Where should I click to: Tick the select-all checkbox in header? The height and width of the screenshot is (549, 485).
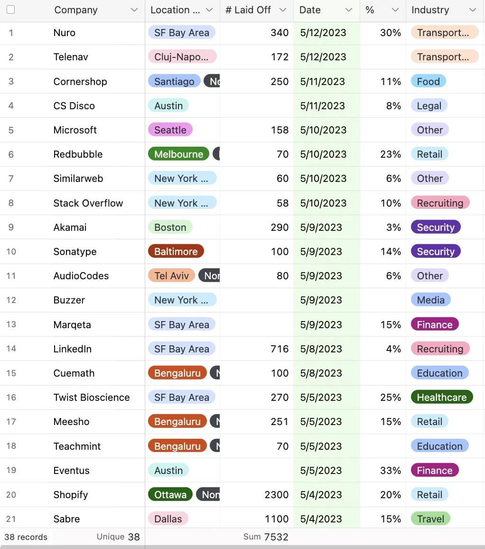(10, 10)
